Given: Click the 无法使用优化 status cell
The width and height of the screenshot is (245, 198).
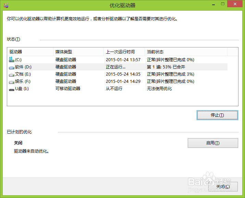Looking at the screenshot, I should pos(159,89).
